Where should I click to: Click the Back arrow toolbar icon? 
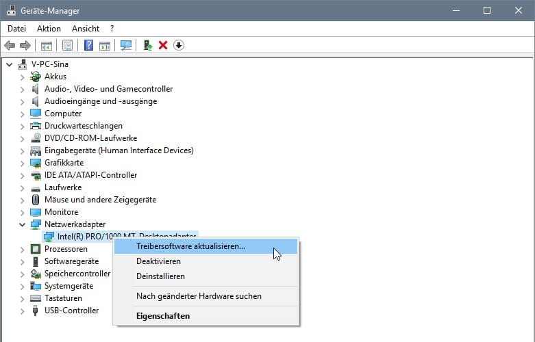[10, 45]
